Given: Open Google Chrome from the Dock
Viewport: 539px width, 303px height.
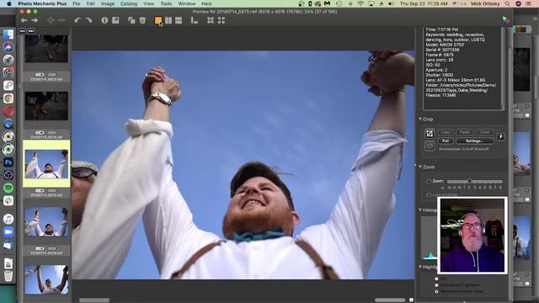Looking at the screenshot, I should (8, 98).
